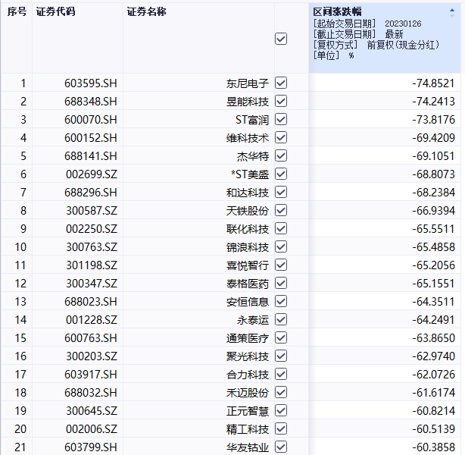Click start date 20230126 in header
This screenshot has width=465, height=455.
tap(403, 24)
